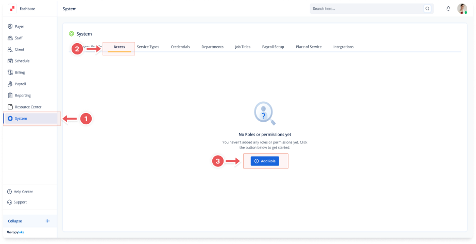
Task: Click the therapylake footer logo
Action: click(x=15, y=232)
